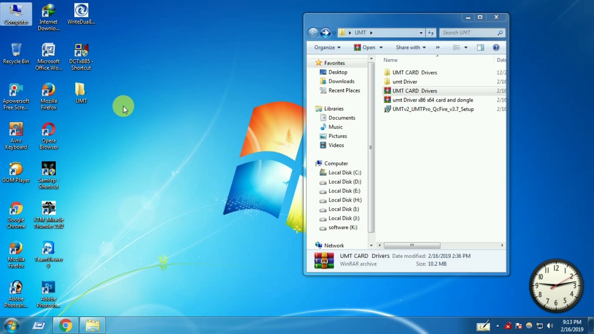The width and height of the screenshot is (594, 334).
Task: Show additional toolbar commands chevron
Action: coord(438,47)
